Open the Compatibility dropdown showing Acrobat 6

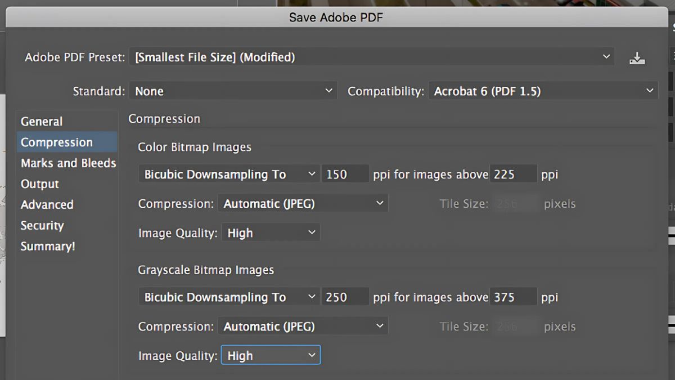[x=543, y=91]
